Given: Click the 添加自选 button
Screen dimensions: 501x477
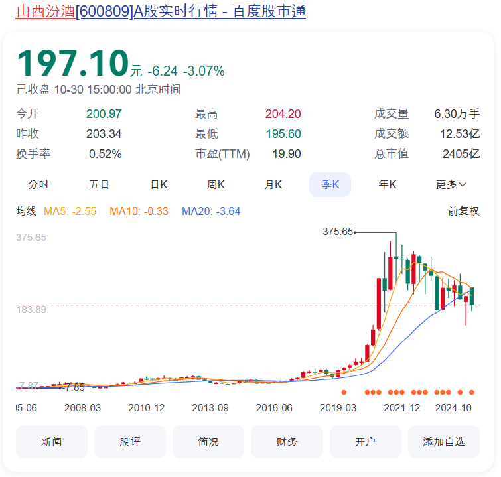Looking at the screenshot, I should click(x=444, y=442).
